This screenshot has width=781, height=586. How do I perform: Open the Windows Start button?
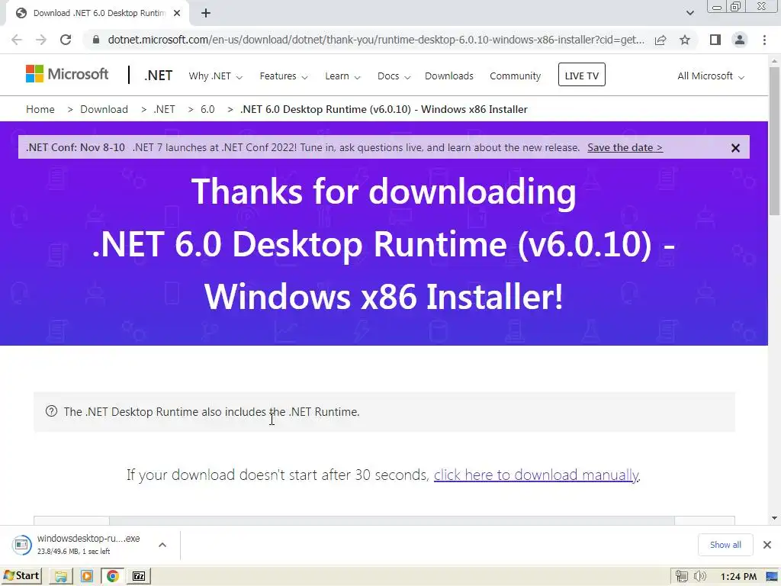(x=21, y=576)
